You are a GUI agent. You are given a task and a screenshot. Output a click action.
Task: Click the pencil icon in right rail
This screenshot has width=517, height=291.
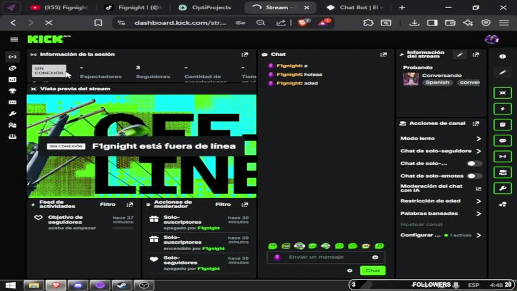502,73
